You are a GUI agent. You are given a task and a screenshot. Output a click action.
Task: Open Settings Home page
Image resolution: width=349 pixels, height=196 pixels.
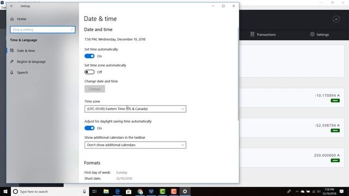[21, 19]
